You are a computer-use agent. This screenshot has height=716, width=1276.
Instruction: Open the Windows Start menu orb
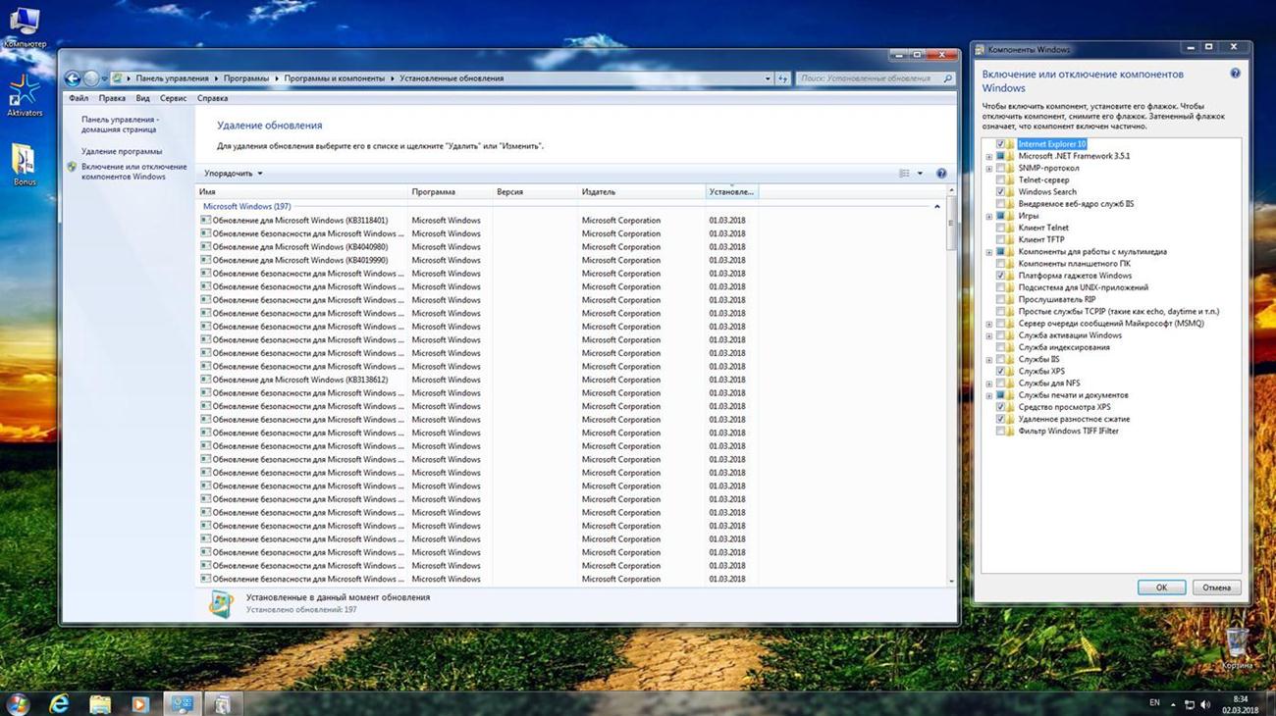17,703
